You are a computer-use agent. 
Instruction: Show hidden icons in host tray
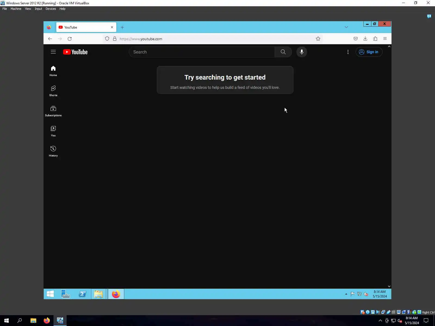point(380,321)
